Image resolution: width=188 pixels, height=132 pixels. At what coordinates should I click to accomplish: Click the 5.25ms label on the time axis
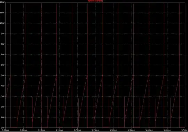[95, 130]
